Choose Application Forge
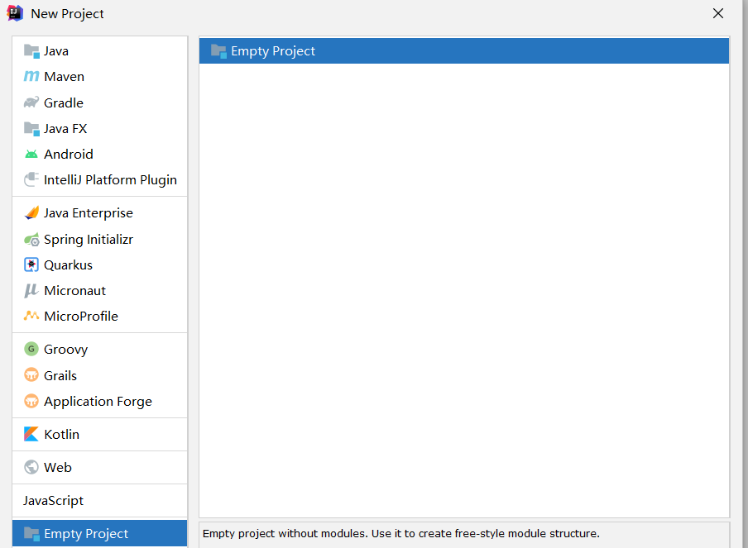The image size is (748, 548). pos(99,401)
